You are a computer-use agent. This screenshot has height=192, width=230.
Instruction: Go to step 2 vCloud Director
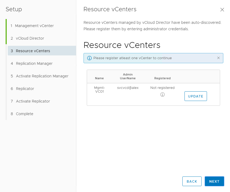click(x=30, y=38)
